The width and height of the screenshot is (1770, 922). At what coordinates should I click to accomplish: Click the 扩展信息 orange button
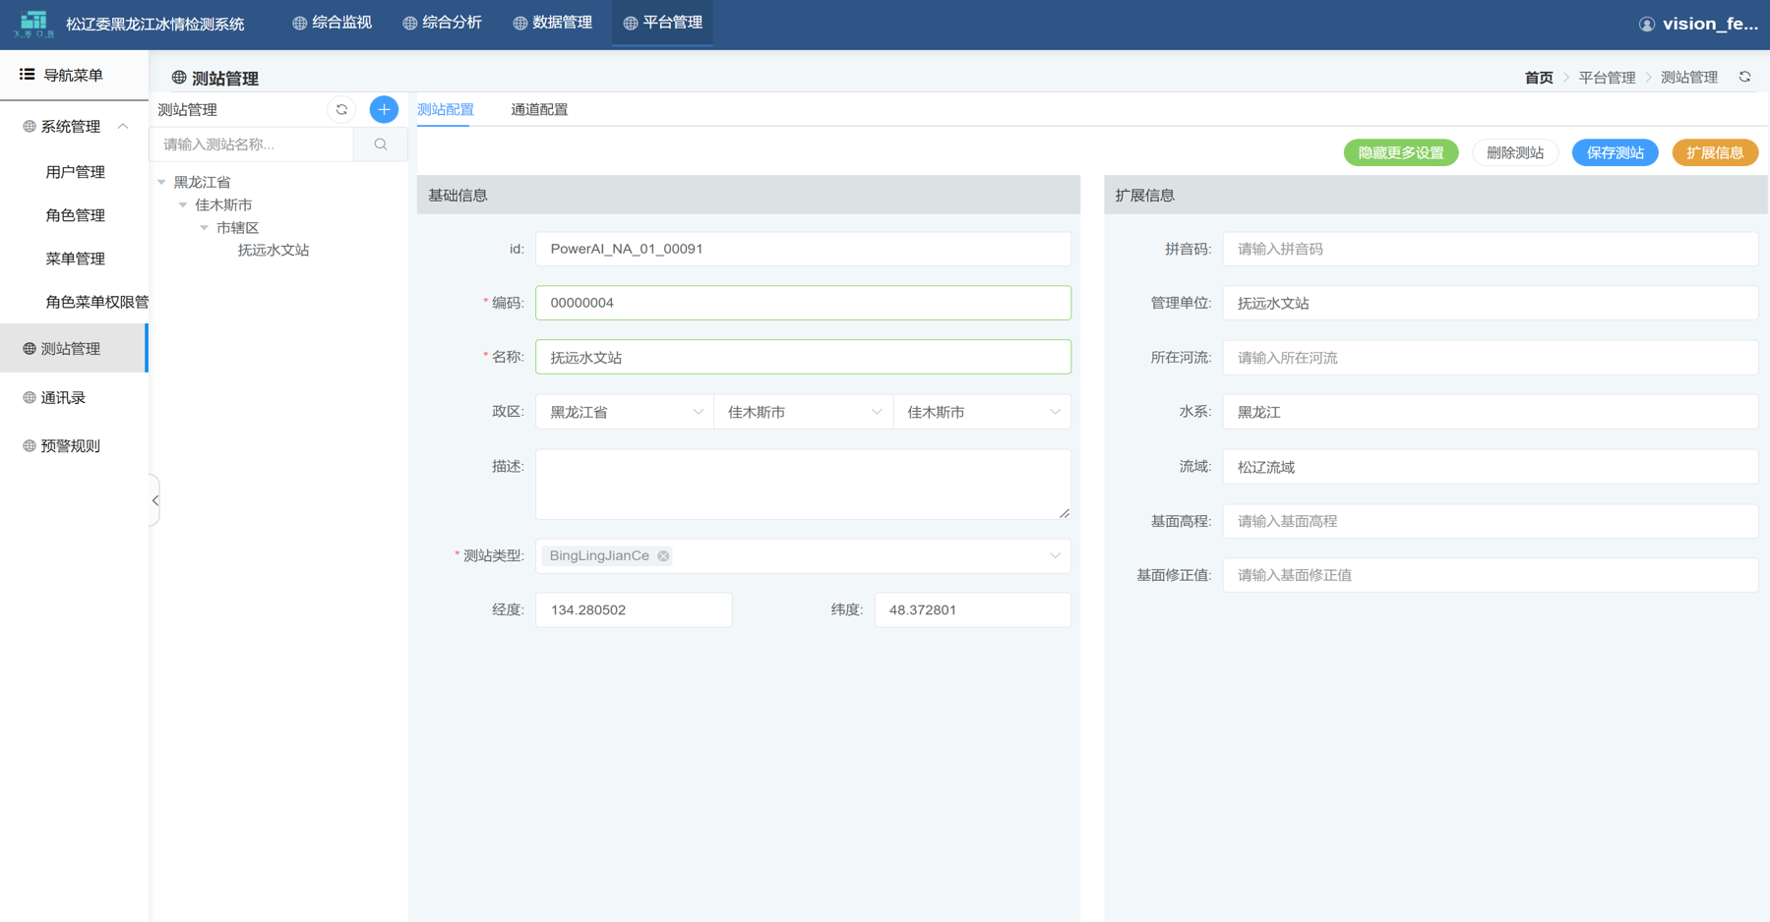(x=1715, y=152)
